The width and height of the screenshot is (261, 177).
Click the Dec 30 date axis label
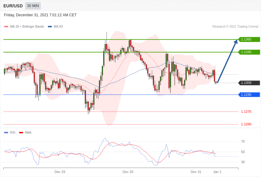pyautogui.click(x=128, y=172)
